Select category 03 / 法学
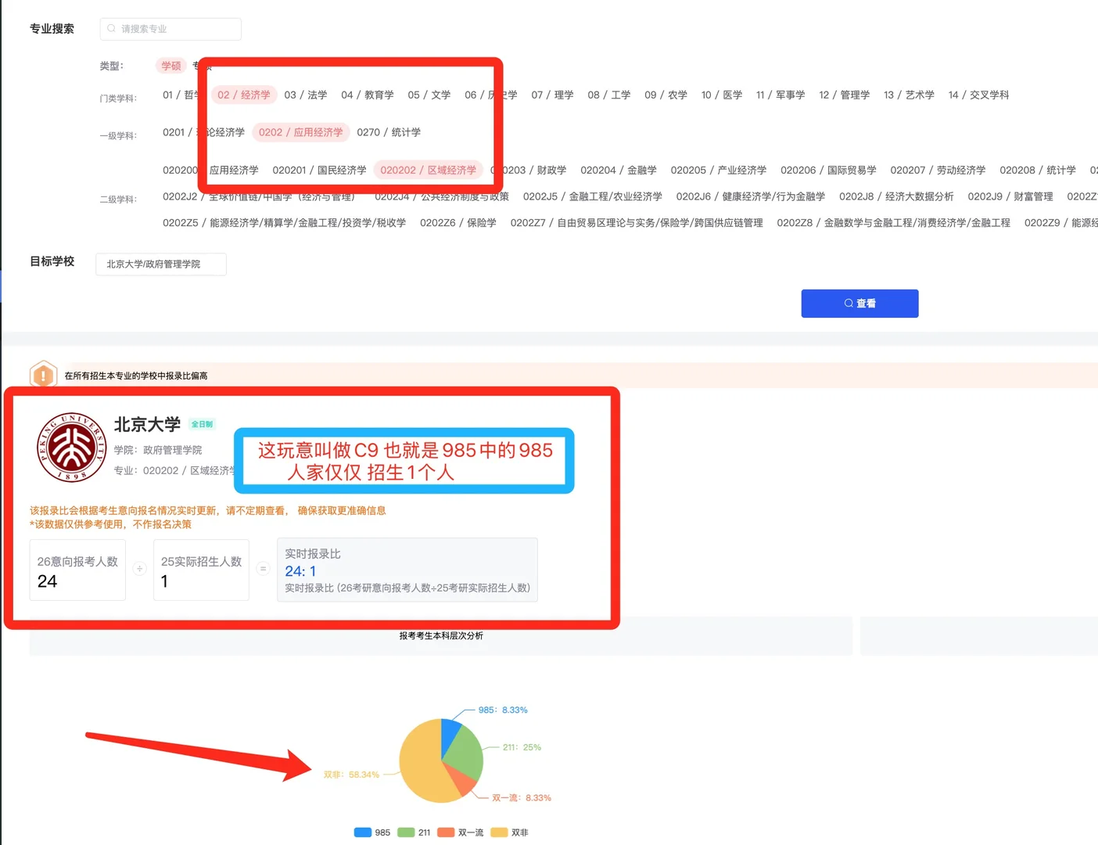The width and height of the screenshot is (1098, 845). click(x=306, y=95)
